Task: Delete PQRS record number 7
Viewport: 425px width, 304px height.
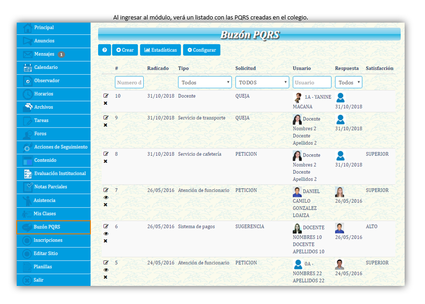Action: [x=105, y=205]
